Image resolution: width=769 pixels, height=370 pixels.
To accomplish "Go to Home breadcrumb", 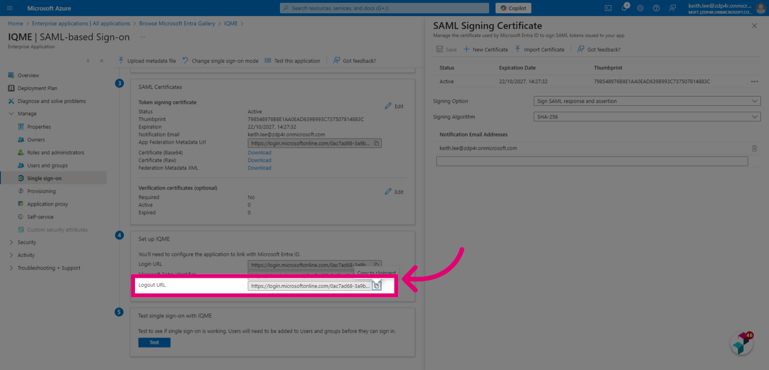I will (x=16, y=24).
